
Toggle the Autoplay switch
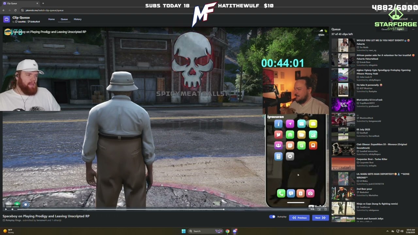tap(272, 217)
